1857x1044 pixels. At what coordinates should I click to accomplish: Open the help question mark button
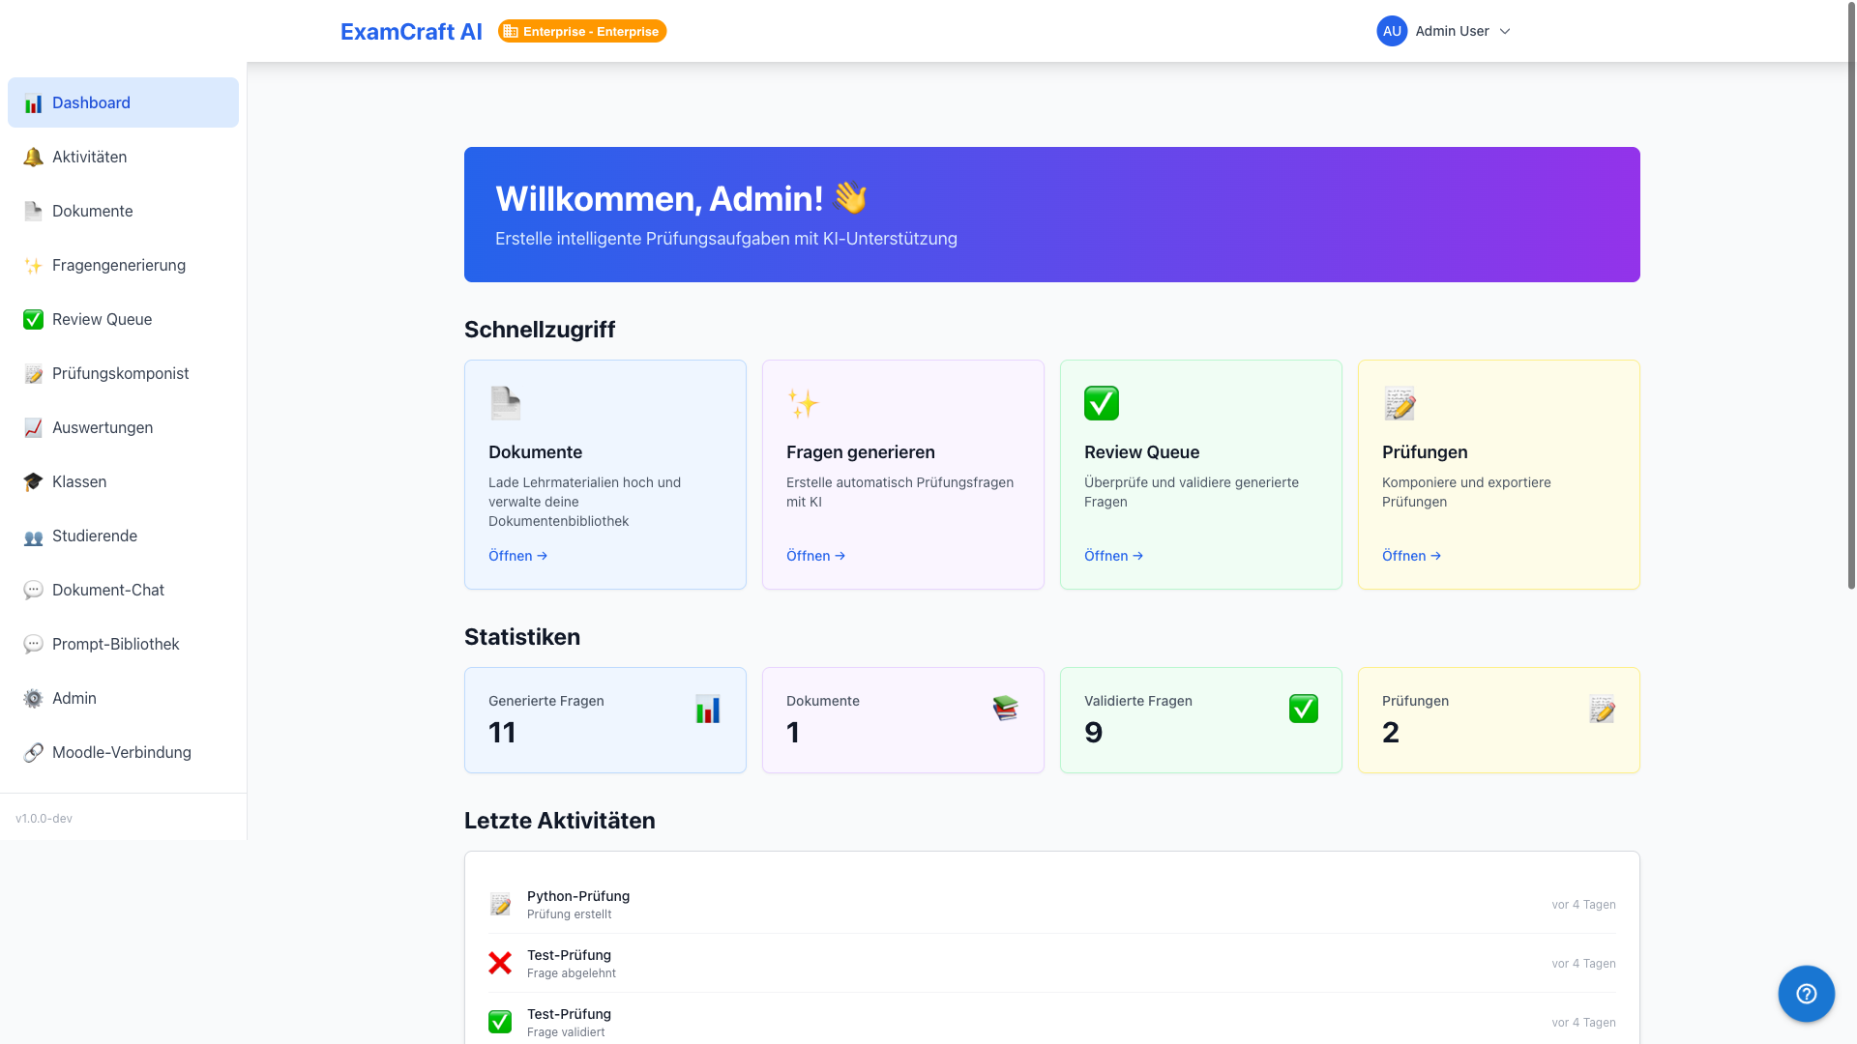coord(1807,994)
